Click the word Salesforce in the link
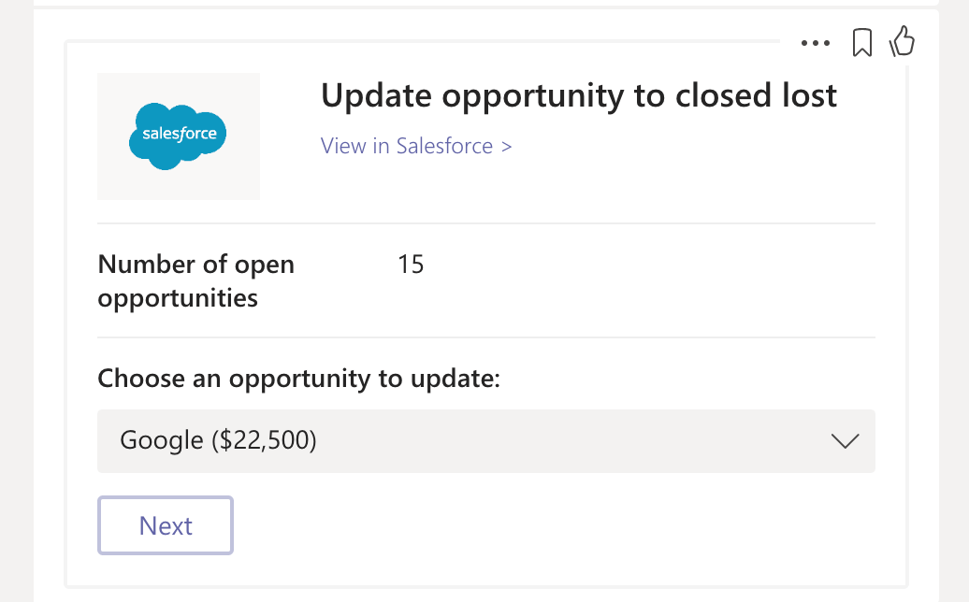The height and width of the screenshot is (602, 969). pyautogui.click(x=444, y=147)
